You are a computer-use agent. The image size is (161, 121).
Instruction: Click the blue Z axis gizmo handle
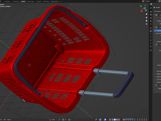pos(145,8)
